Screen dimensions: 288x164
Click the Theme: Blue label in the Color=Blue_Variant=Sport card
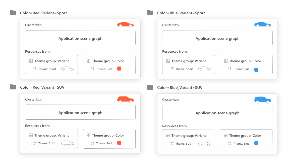[x=241, y=69]
